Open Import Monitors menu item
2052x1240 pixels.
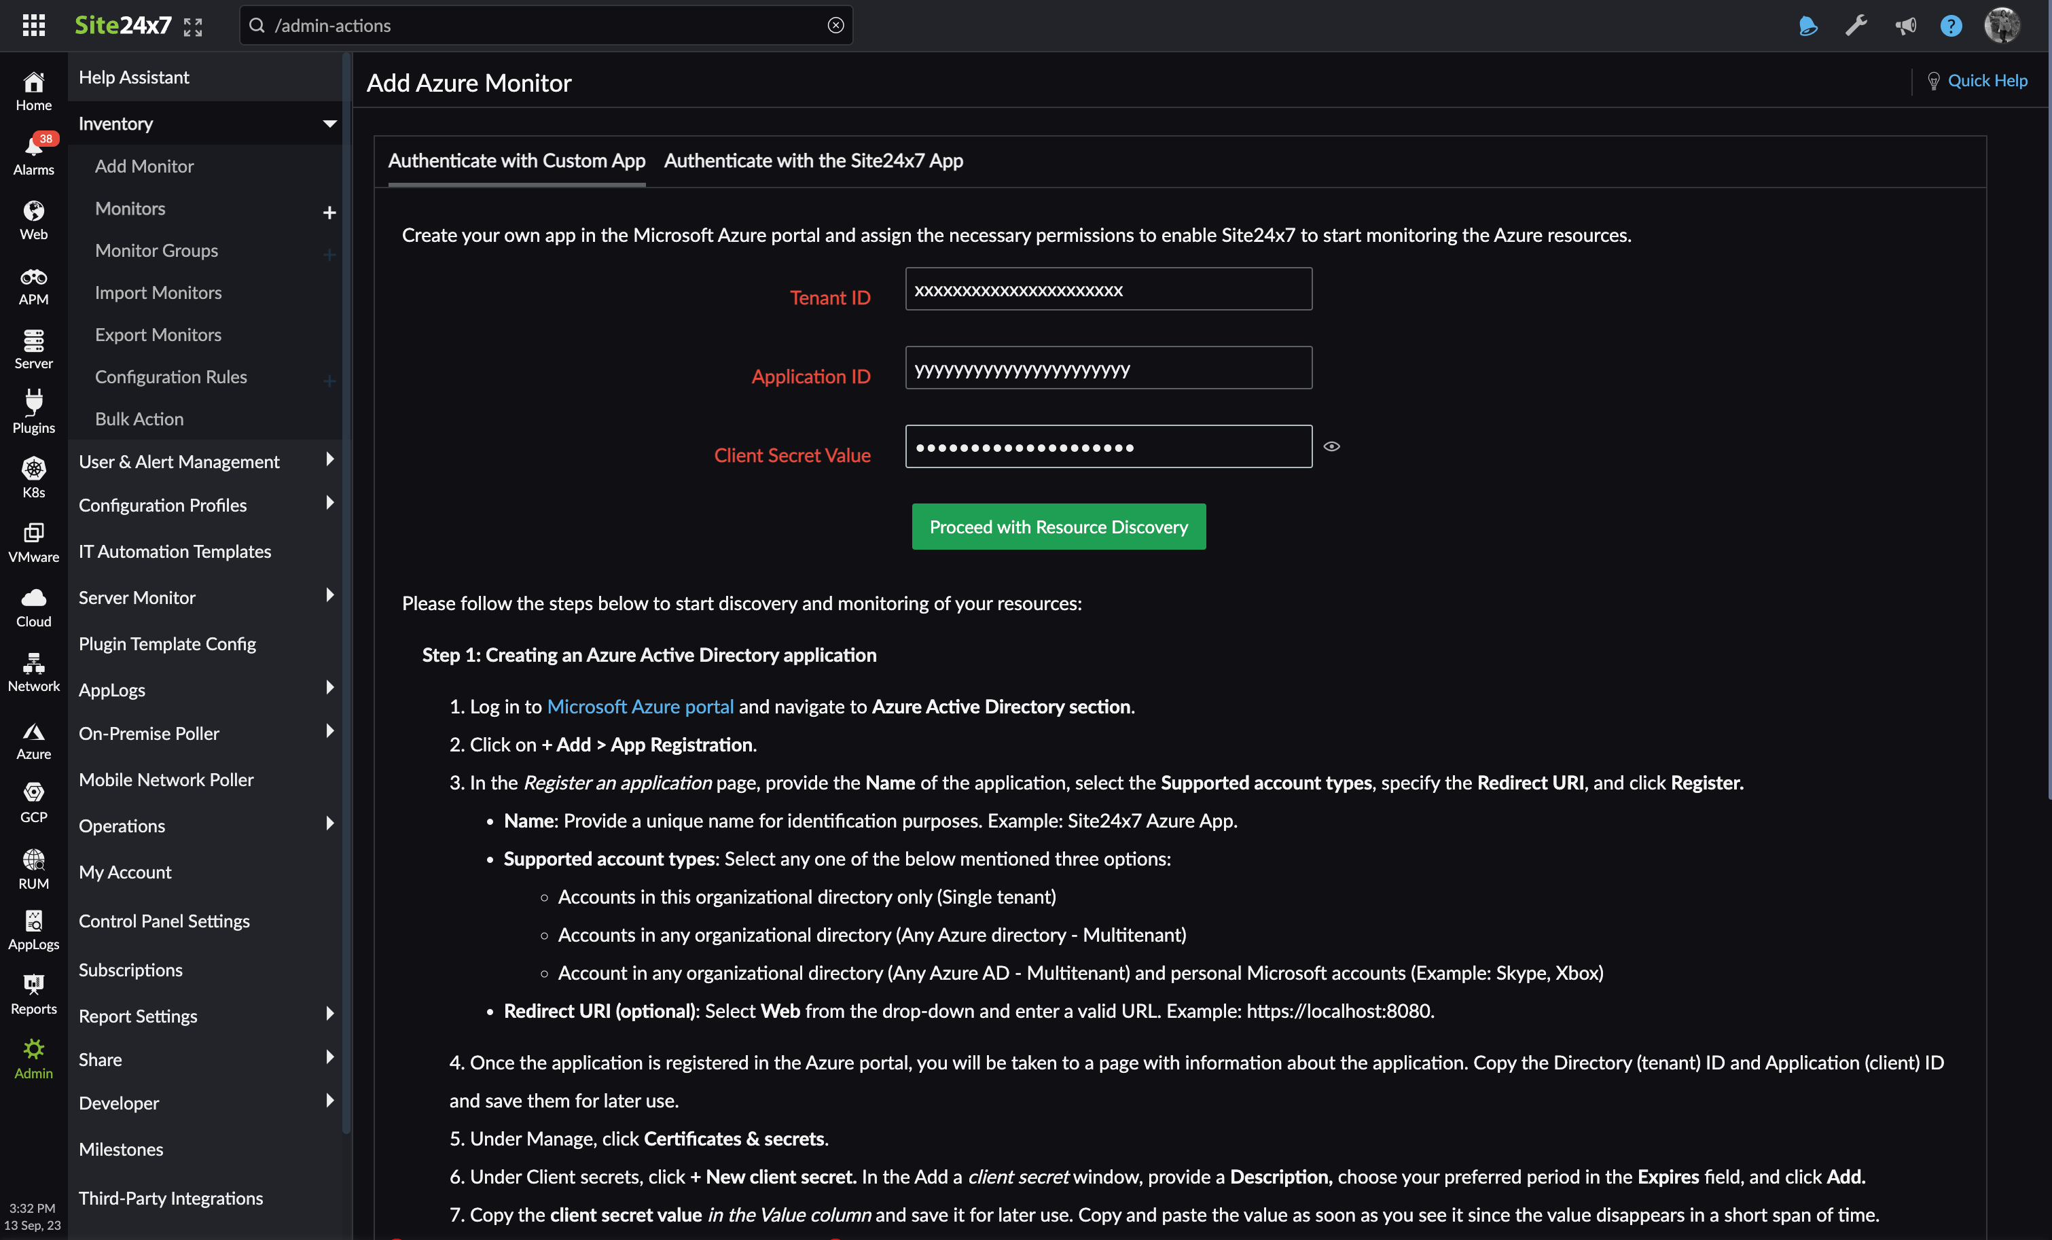(x=158, y=292)
